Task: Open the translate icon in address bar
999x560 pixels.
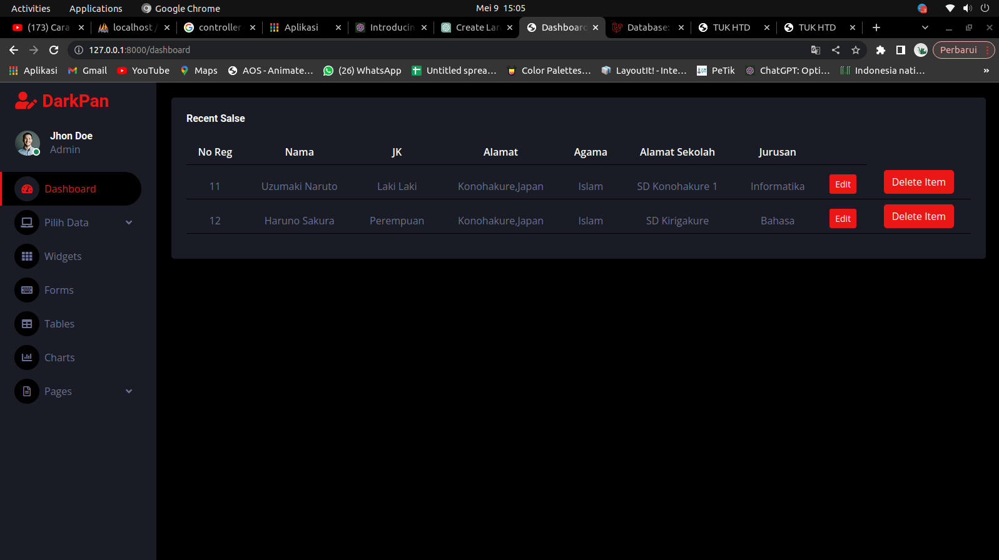Action: [x=816, y=50]
